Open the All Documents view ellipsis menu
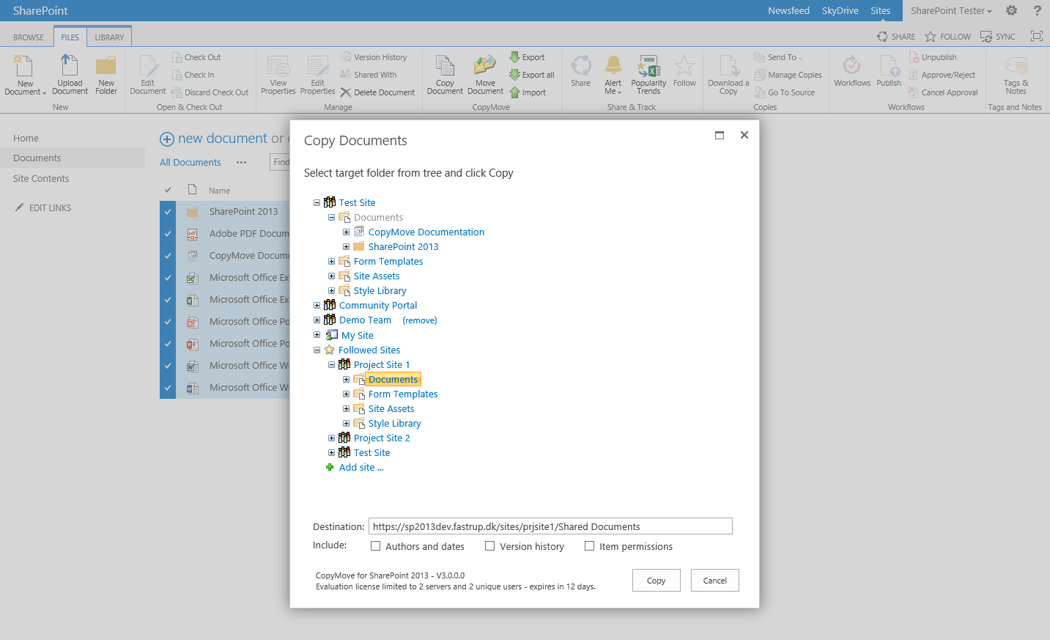This screenshot has height=640, width=1050. click(x=241, y=163)
